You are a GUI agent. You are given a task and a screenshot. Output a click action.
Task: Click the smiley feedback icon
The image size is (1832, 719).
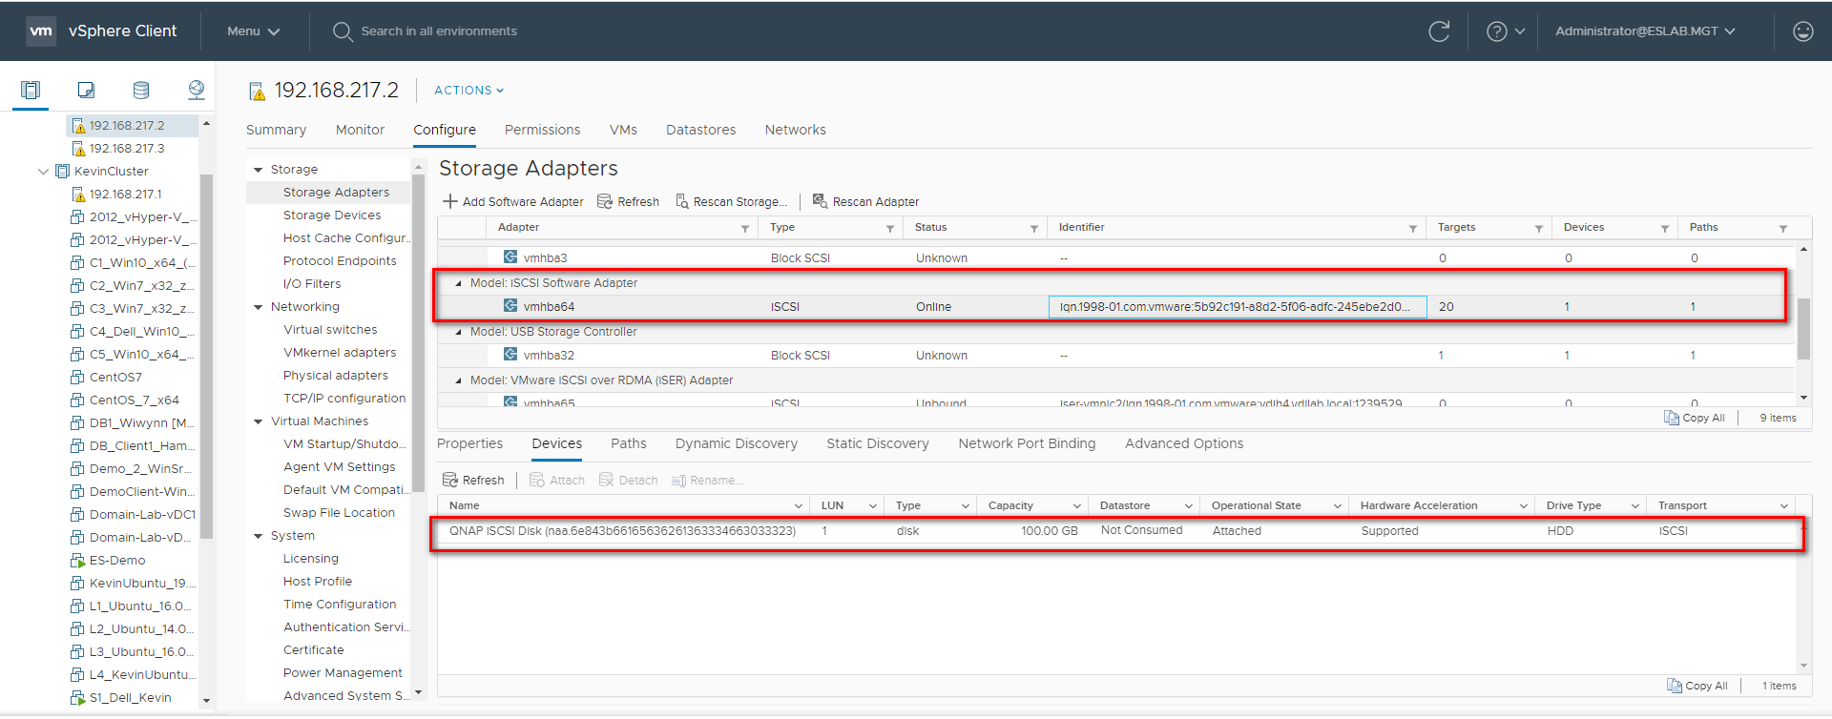click(x=1802, y=31)
